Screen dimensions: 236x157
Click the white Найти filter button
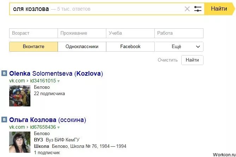(192, 60)
